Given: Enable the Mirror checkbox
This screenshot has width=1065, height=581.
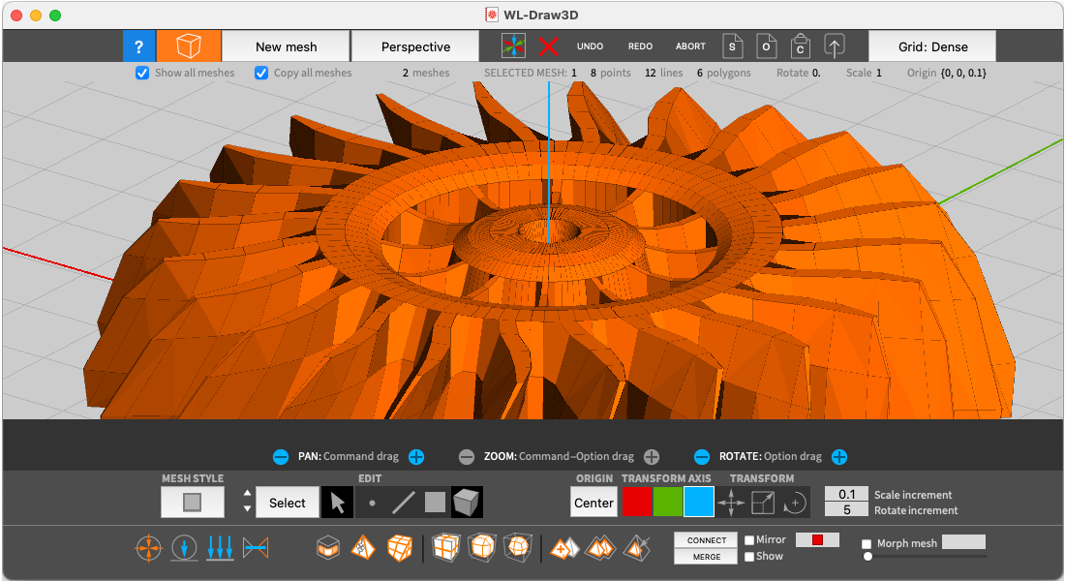Looking at the screenshot, I should [749, 540].
